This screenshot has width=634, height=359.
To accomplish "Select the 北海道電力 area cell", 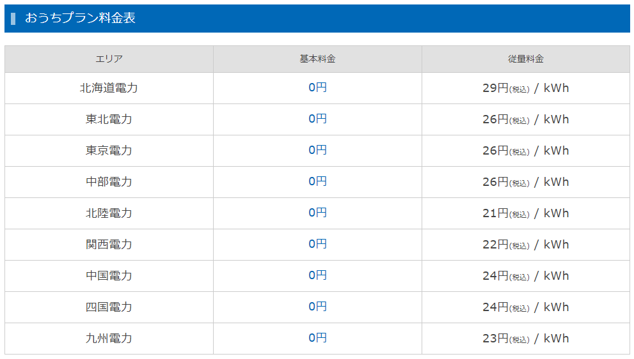I will (109, 88).
